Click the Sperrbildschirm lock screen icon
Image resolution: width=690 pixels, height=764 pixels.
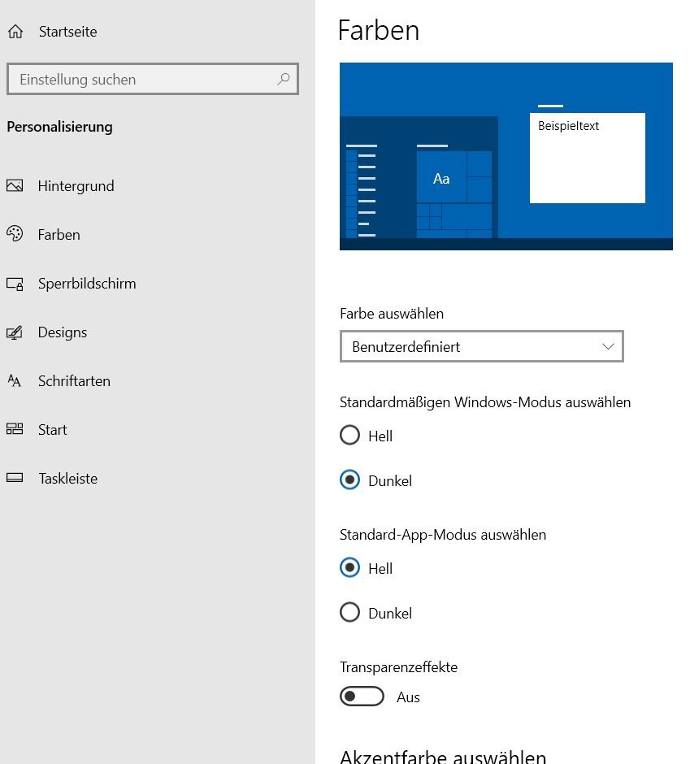point(15,284)
